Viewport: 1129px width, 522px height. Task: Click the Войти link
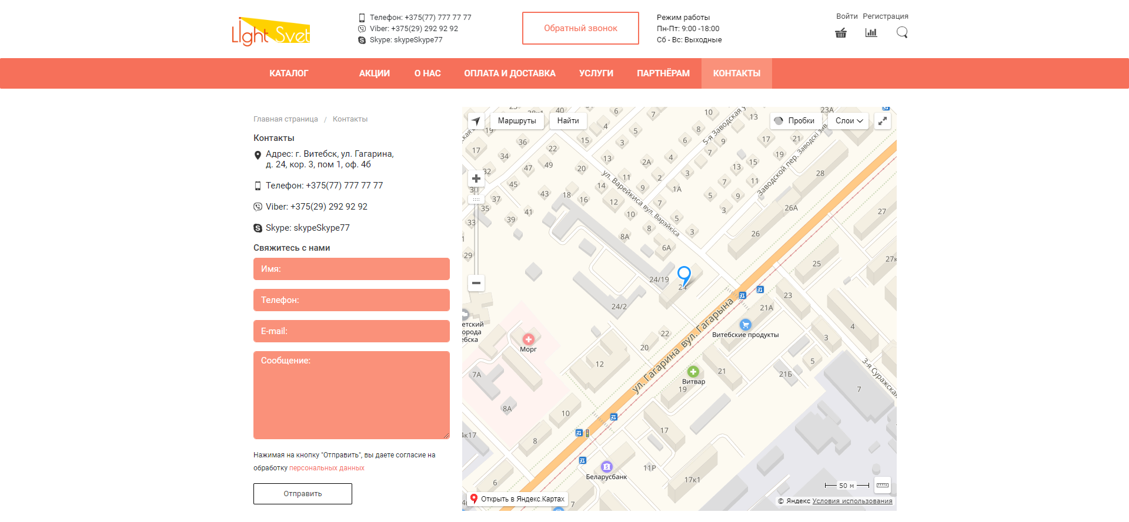click(847, 16)
